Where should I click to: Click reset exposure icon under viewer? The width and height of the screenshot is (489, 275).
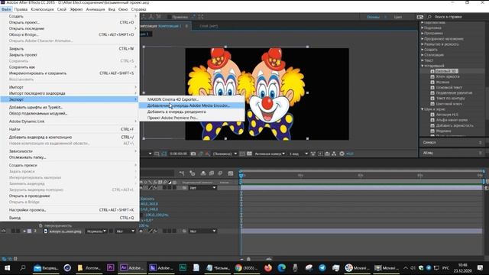pos(342,154)
